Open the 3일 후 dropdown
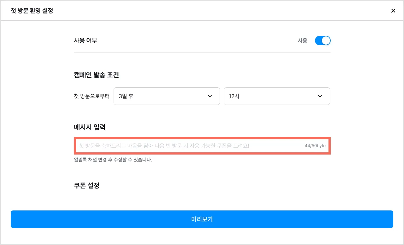 click(166, 96)
